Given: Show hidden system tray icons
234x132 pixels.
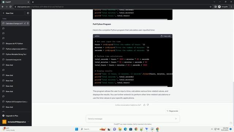Looking at the screenshot, I should click(212, 129).
